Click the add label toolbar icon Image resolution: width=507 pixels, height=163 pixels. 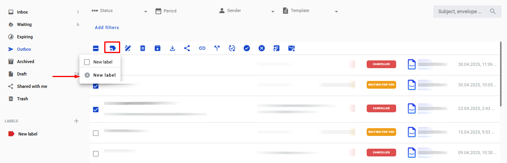(112, 48)
